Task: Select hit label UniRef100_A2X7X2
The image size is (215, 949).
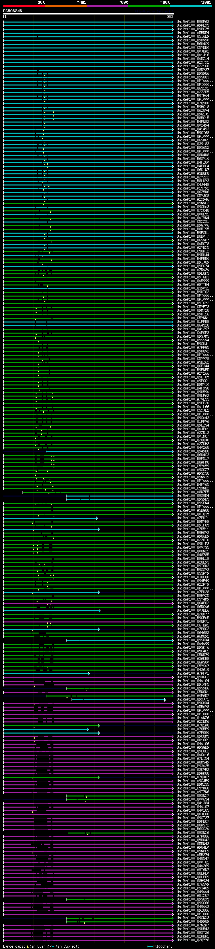Action: tap(193, 63)
